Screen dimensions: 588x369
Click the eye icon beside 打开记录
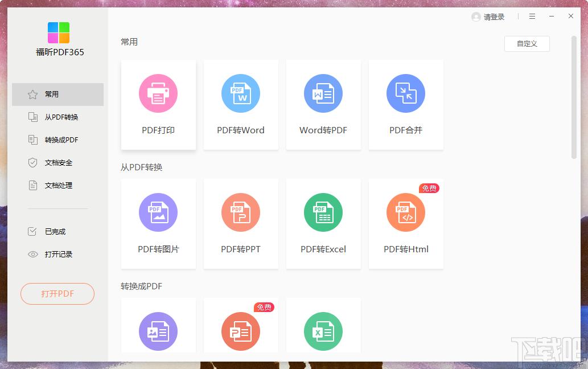32,254
